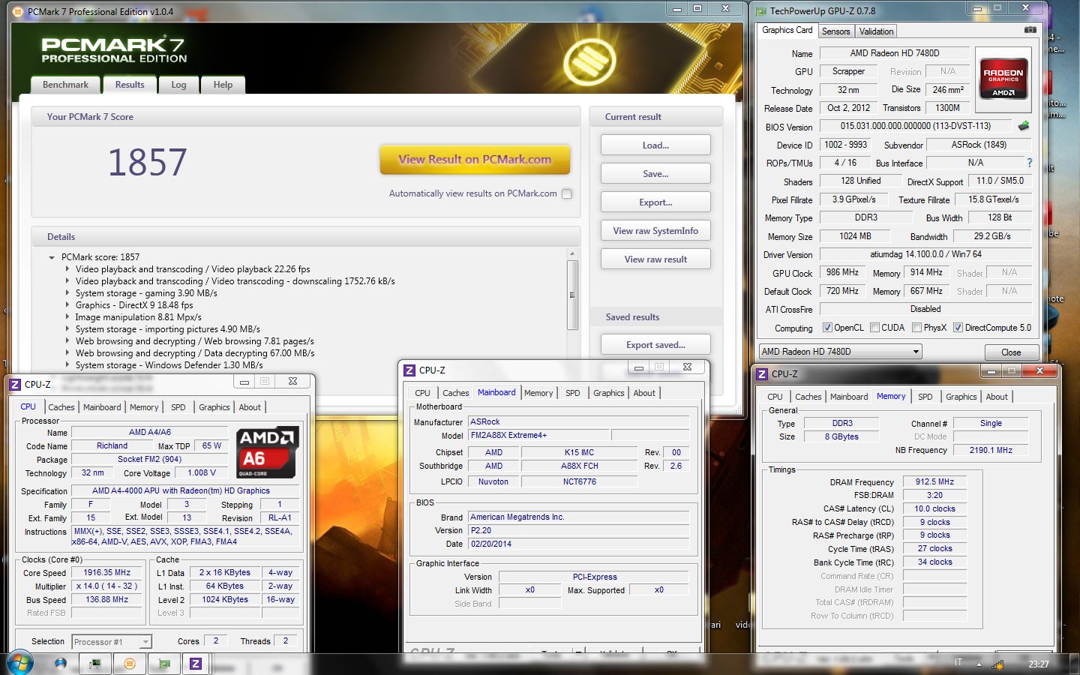Click the GPU-Z BIOS Version field

[915, 126]
